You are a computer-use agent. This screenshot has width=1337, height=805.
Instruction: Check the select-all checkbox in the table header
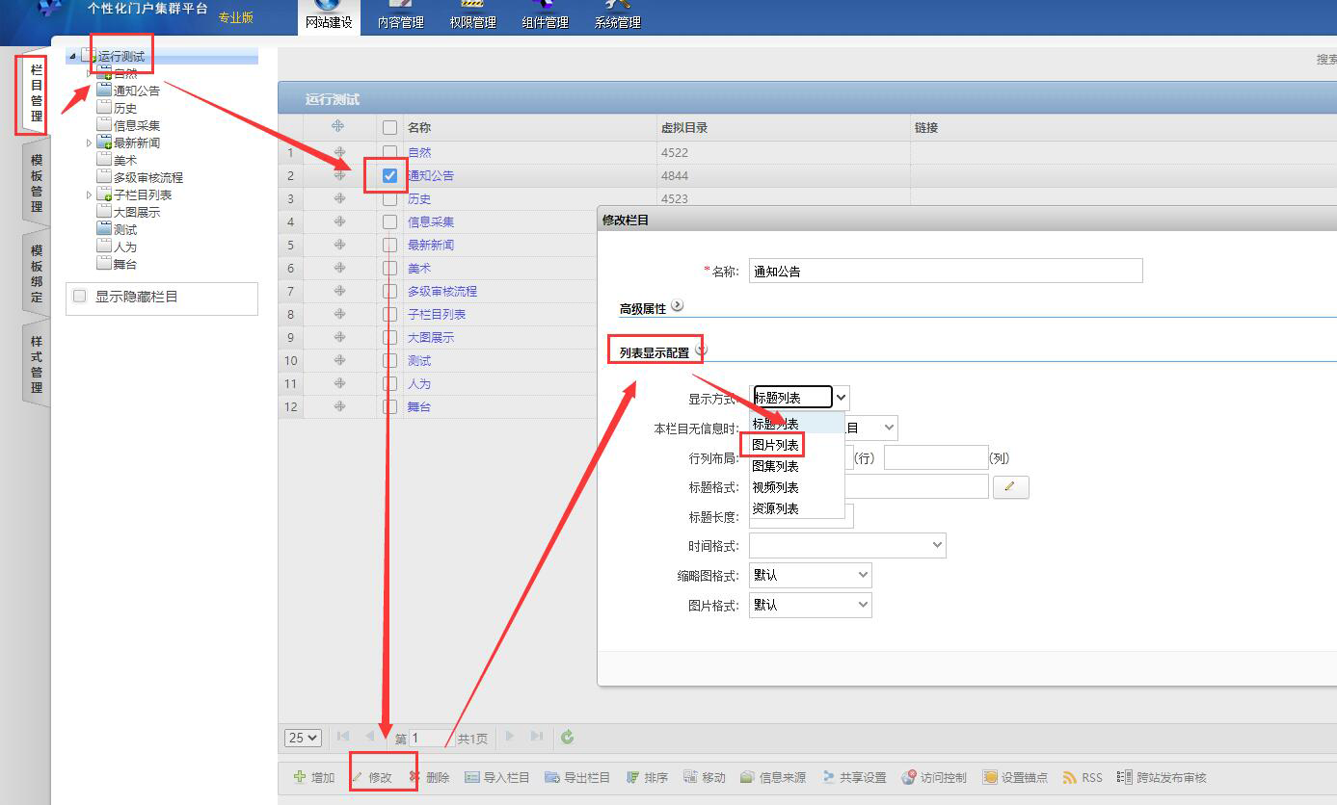click(x=389, y=127)
